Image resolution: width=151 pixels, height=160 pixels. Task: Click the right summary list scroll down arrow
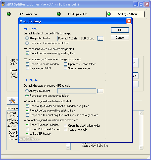141,147
